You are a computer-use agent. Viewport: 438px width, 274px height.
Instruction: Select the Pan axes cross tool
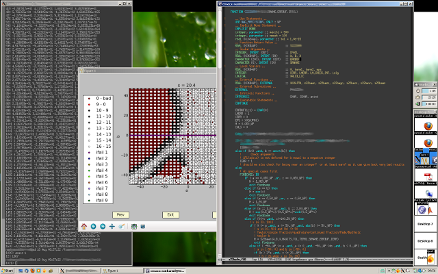[112, 227]
